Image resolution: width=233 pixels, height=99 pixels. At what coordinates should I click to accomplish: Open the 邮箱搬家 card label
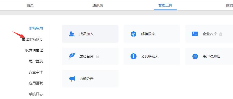coord(148,34)
